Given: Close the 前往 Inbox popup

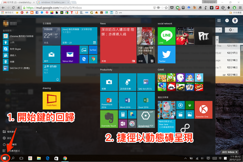Looking at the screenshot, I should (x=236, y=152).
